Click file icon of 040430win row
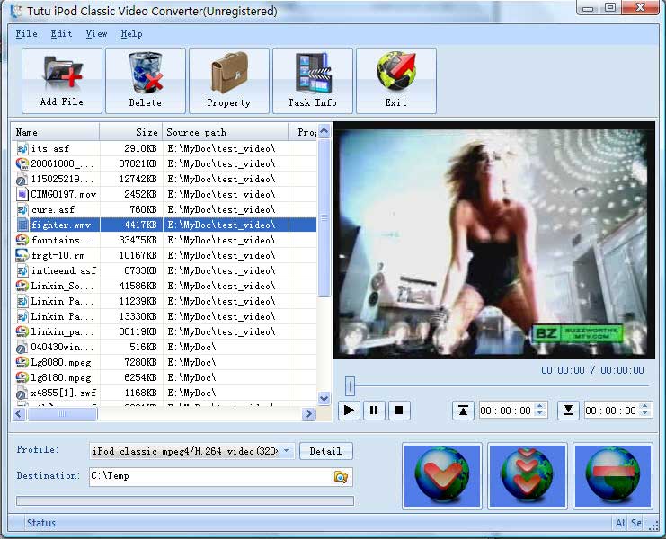The image size is (666, 539). coord(22,347)
